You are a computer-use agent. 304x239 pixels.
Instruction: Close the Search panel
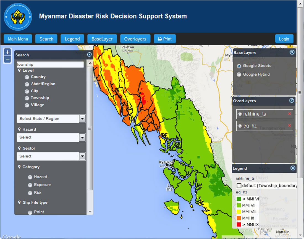click(x=89, y=54)
